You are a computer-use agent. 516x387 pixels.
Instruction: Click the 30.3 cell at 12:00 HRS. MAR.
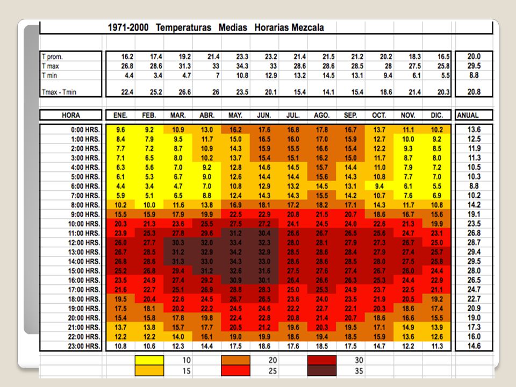[178, 242]
